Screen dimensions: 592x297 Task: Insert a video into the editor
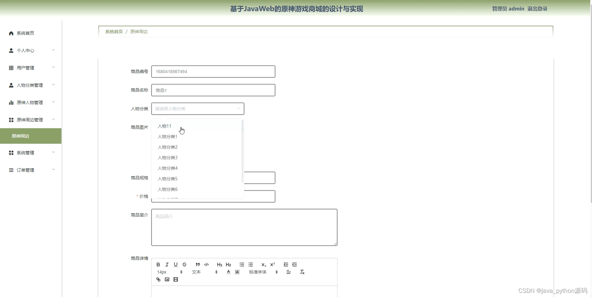point(176,279)
